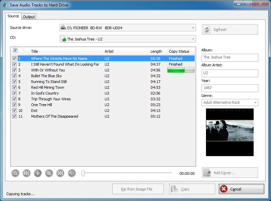Click the application icon in title bar
271x201 pixels.
[x=5, y=5]
